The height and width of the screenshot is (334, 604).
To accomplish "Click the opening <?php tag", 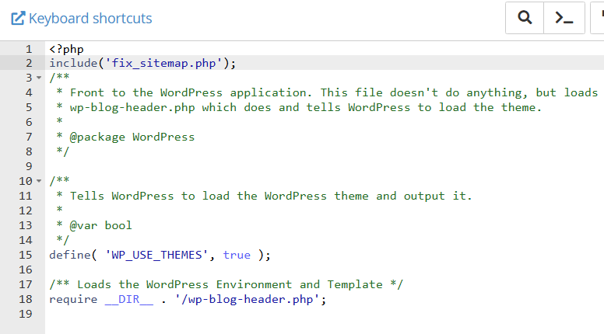I will 66,48.
